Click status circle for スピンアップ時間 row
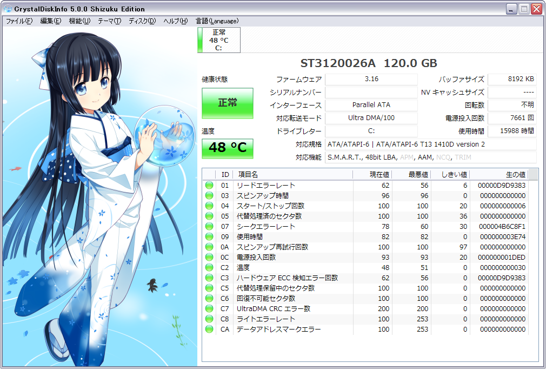 pos(209,195)
